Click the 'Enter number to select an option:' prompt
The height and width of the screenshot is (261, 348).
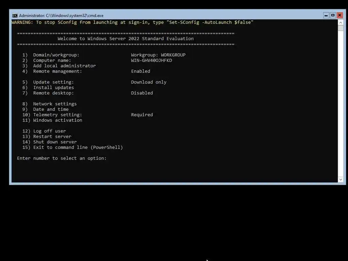62,158
